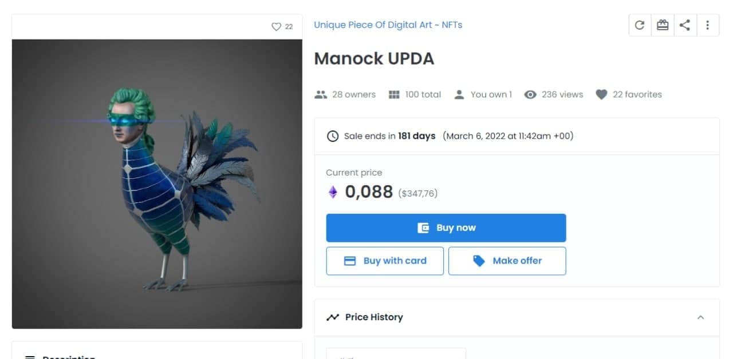Open the Manock rooster NFT image
Screen dimensions: 733x359
[157, 184]
